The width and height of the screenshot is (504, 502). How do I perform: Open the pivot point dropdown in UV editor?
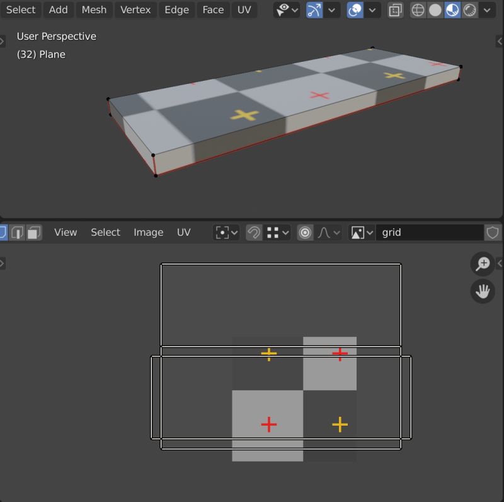click(x=234, y=232)
